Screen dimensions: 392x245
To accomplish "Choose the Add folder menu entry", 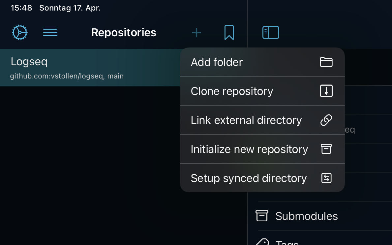I will [x=217, y=62].
